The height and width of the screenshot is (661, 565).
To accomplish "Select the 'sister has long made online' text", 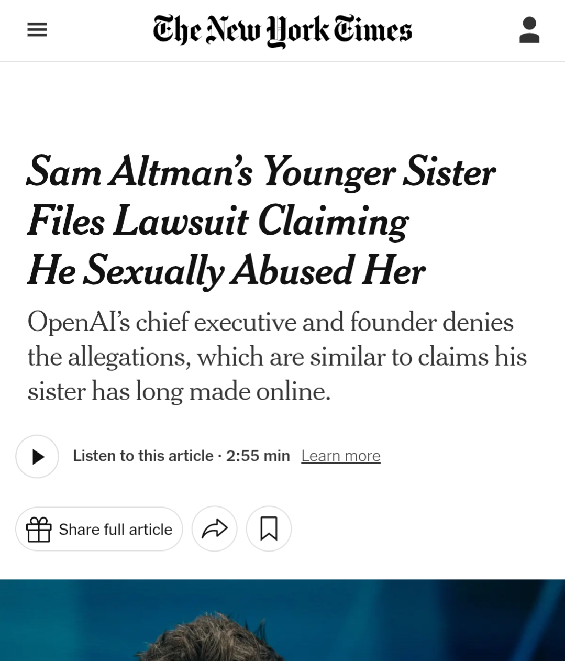I will pyautogui.click(x=179, y=391).
